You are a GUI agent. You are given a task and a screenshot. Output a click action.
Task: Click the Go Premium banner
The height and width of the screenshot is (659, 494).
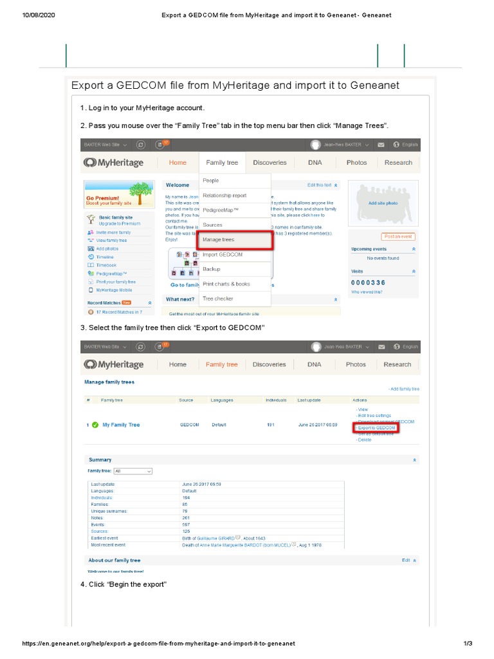coord(119,194)
